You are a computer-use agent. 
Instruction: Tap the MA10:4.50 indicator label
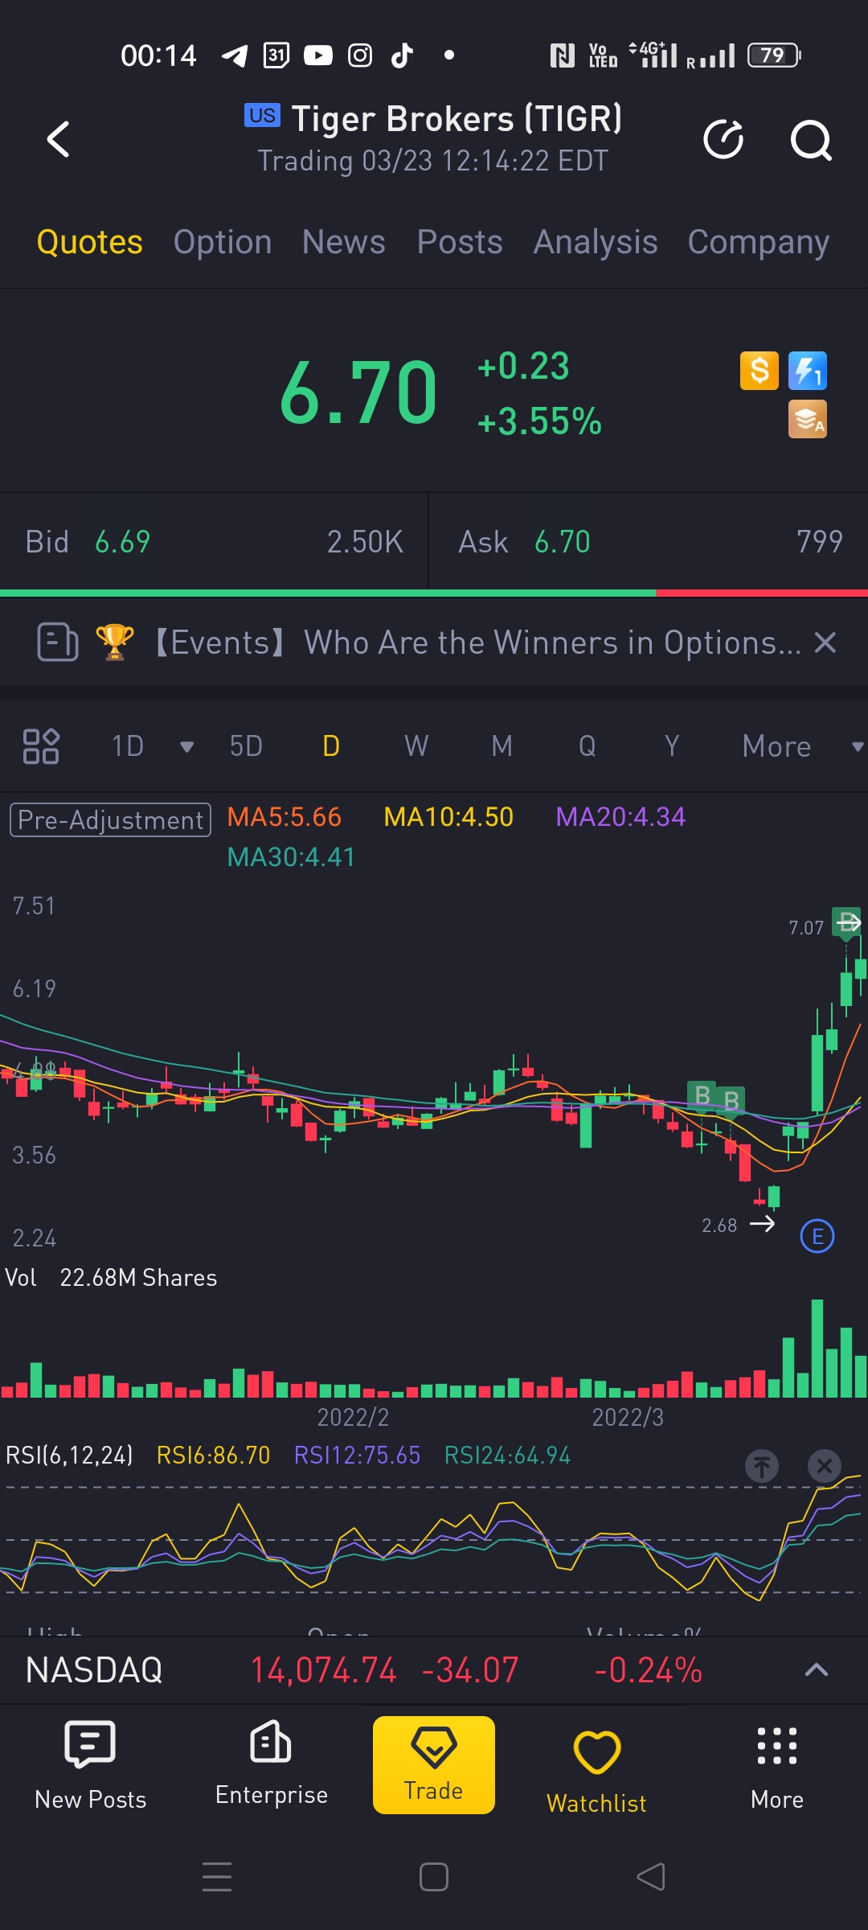(x=448, y=817)
